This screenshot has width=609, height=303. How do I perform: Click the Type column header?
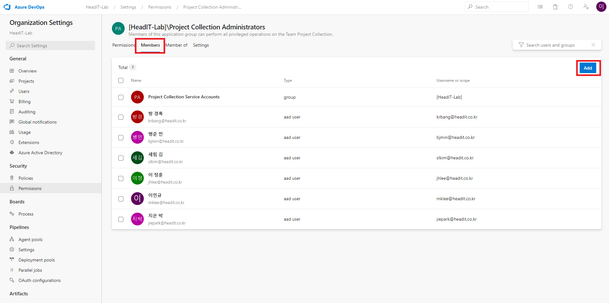pyautogui.click(x=288, y=80)
